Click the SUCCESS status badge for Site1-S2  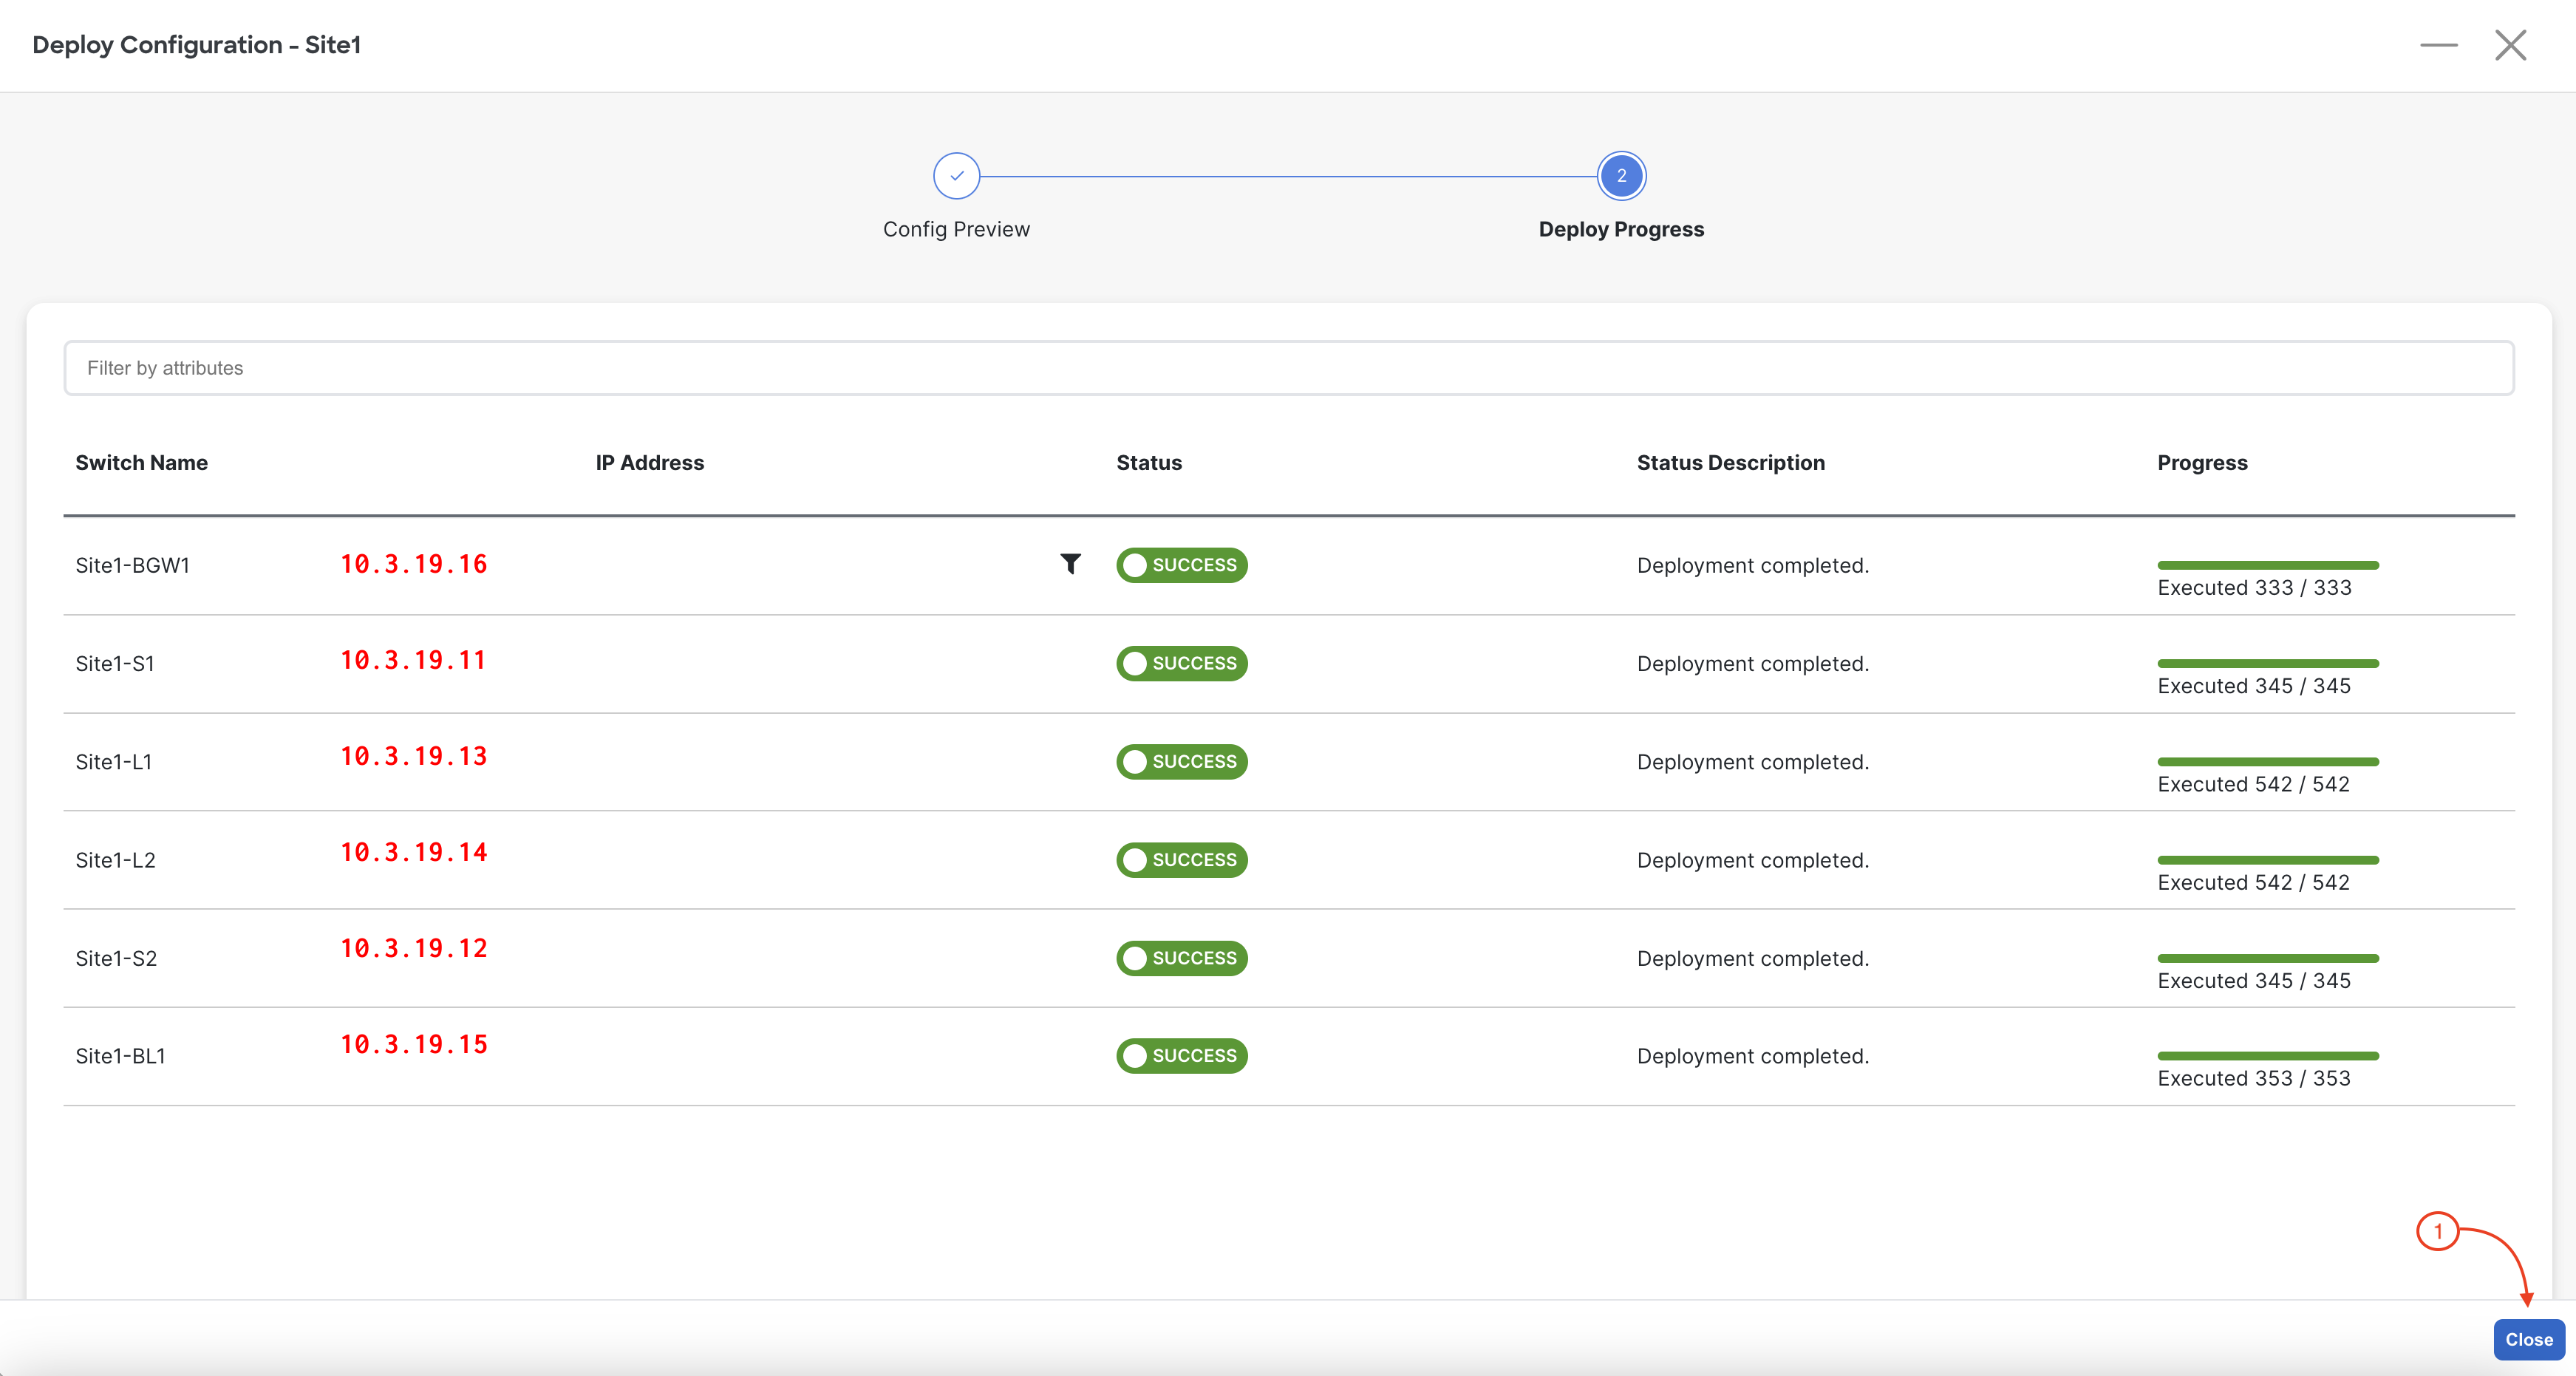pos(1181,958)
